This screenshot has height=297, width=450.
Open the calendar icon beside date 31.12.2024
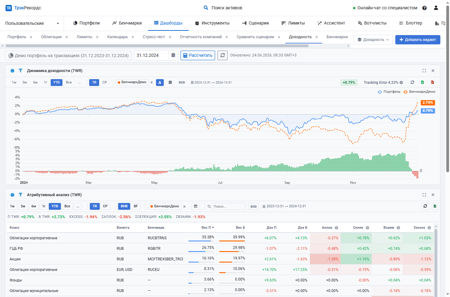173,55
